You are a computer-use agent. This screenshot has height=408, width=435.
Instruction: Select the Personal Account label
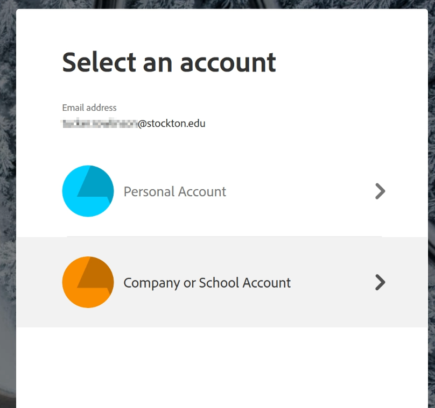pyautogui.click(x=175, y=192)
